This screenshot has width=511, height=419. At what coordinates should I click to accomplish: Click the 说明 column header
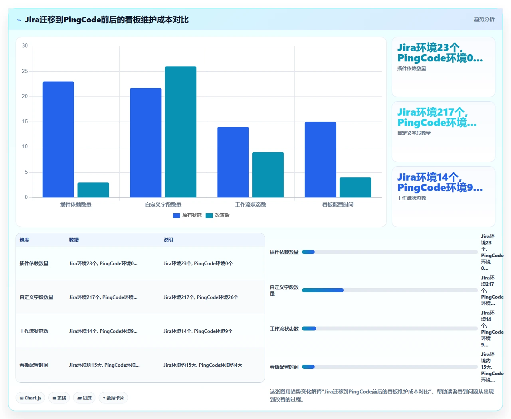(168, 240)
